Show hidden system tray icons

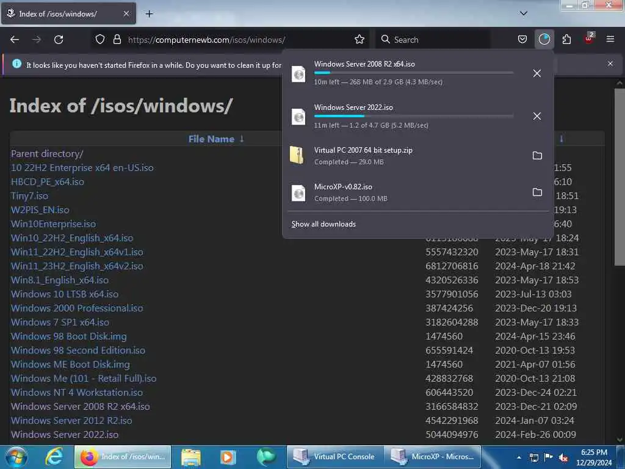click(x=519, y=457)
